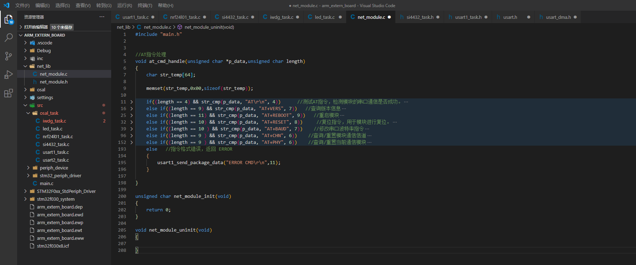This screenshot has width=636, height=265.
Task: Switch to the usart_dma.h tab
Action: 558,17
